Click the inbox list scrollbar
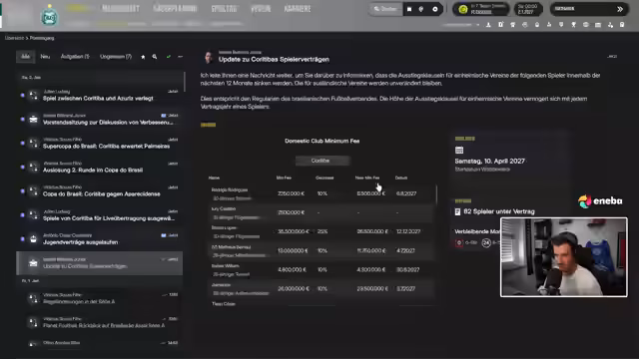 coord(185,82)
